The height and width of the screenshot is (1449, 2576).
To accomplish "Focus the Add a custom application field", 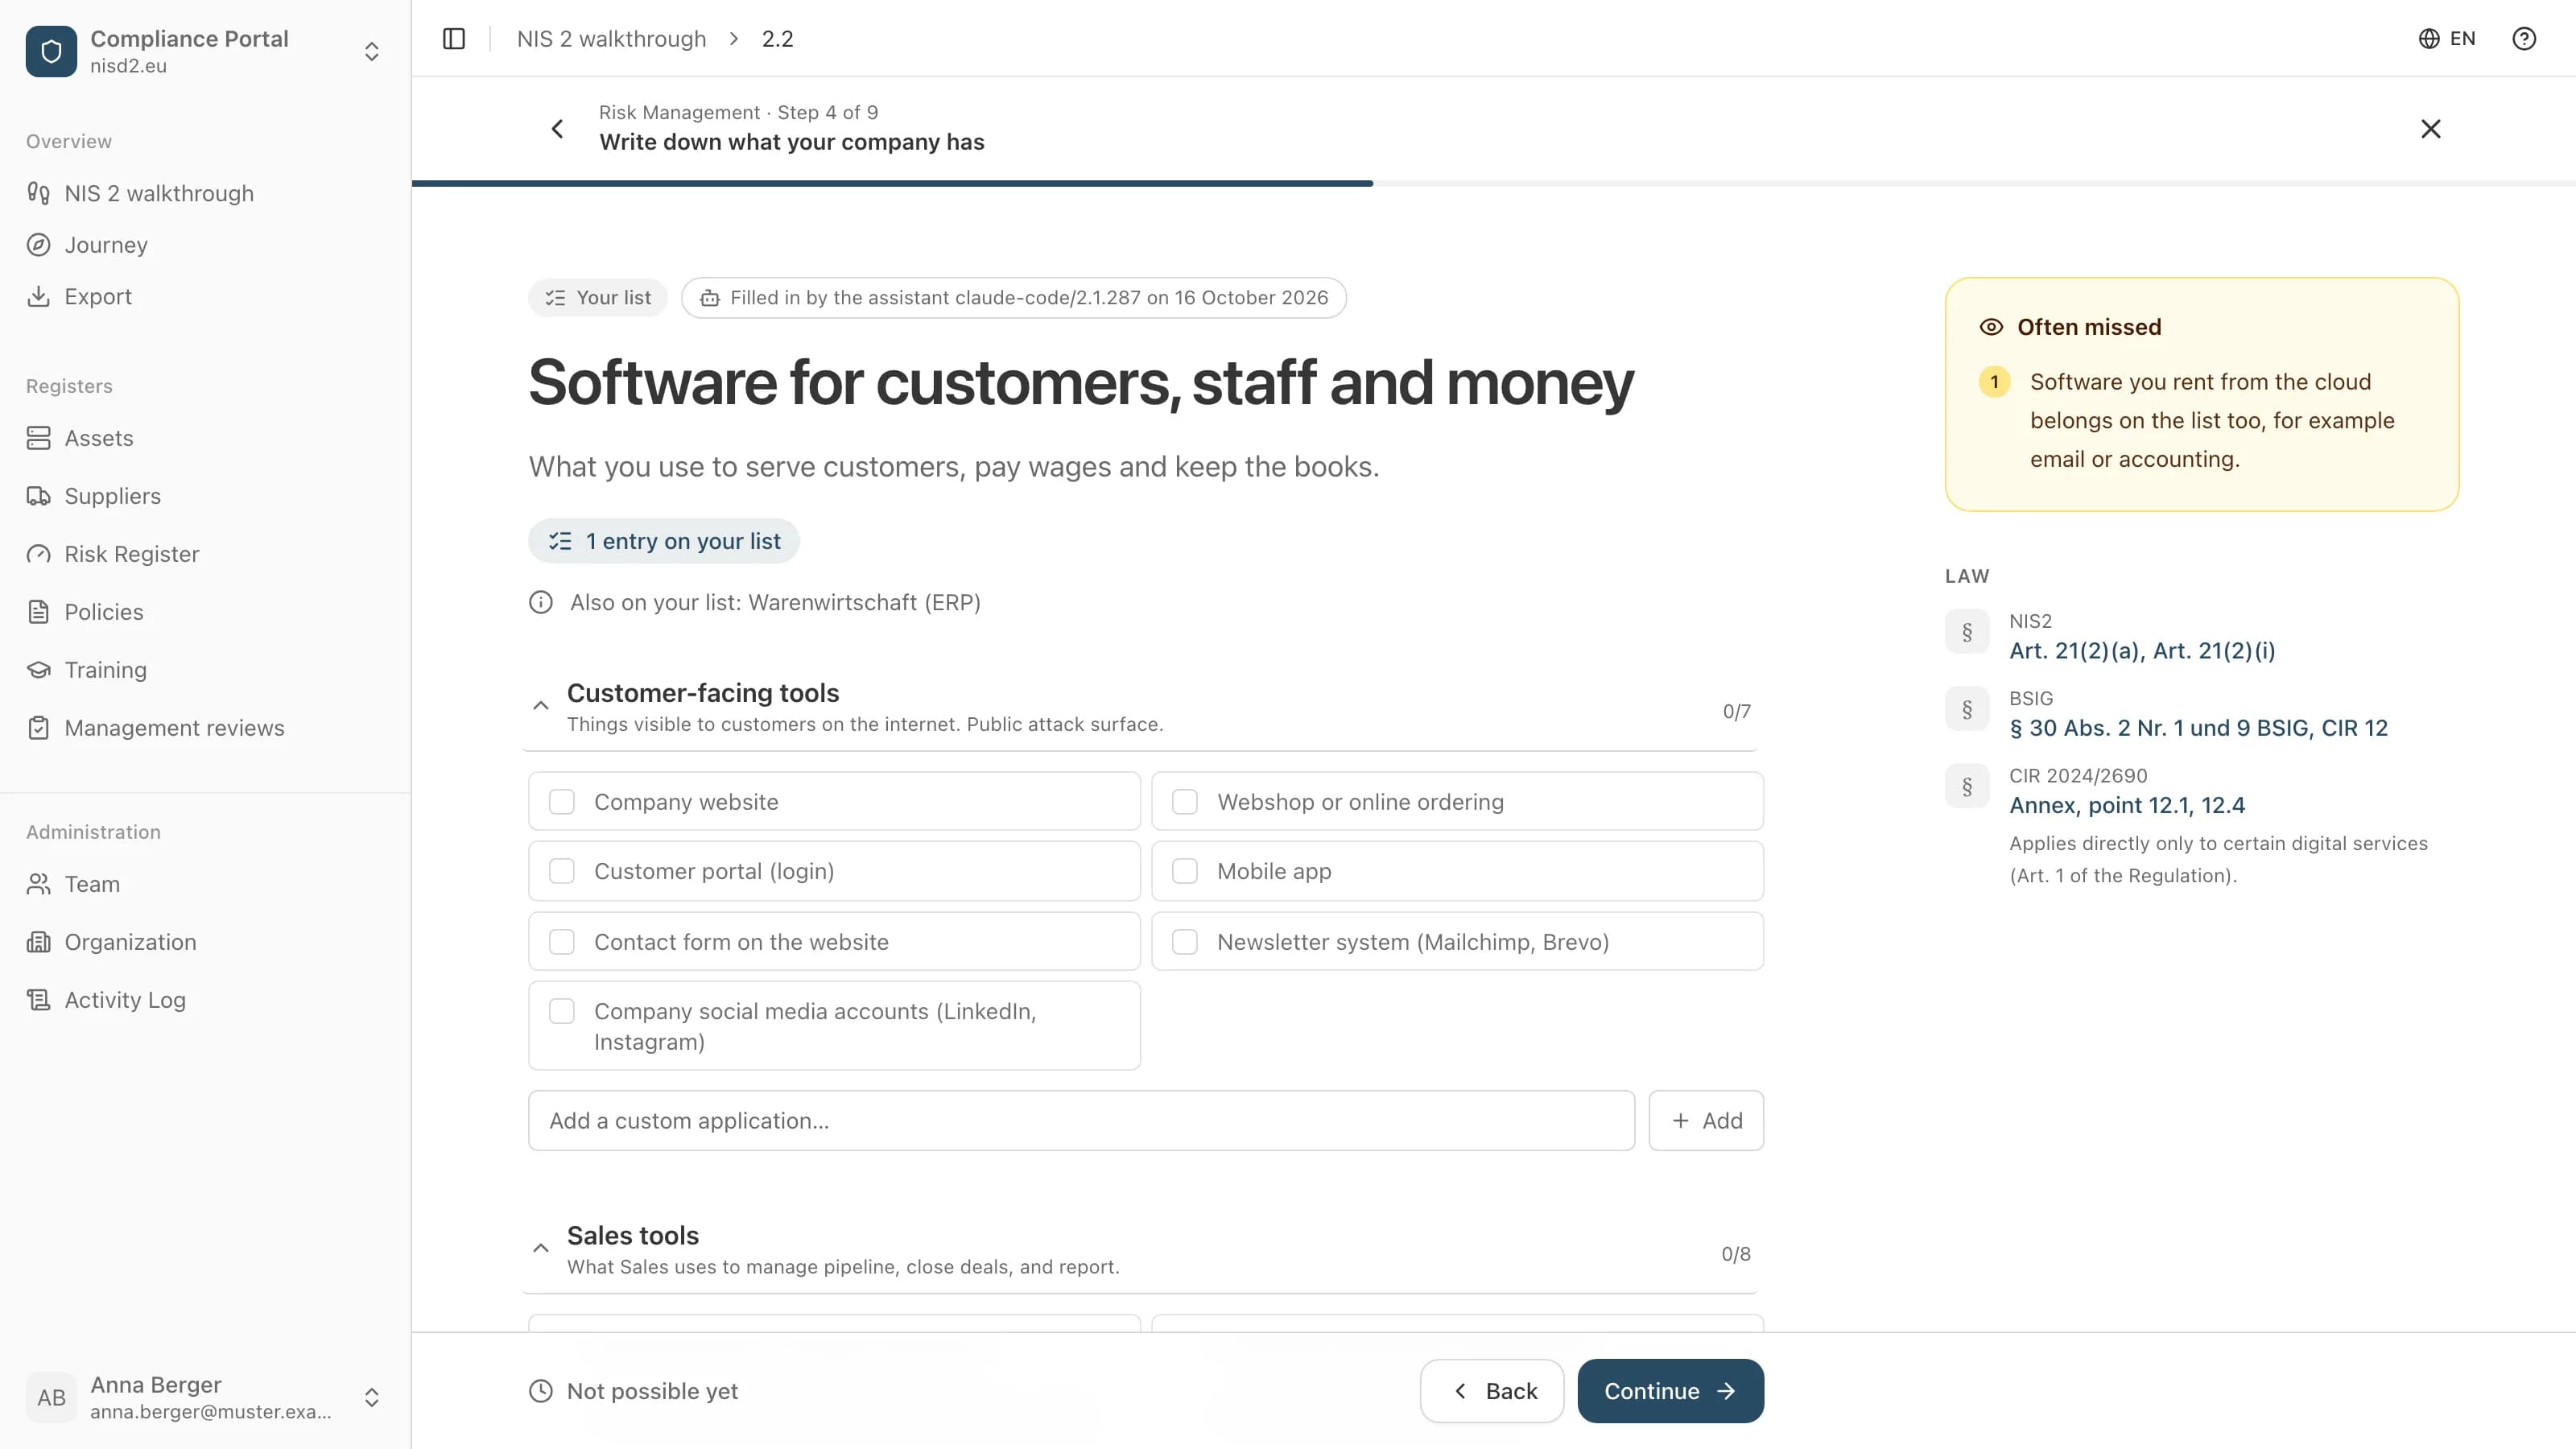I will pos(1081,1121).
